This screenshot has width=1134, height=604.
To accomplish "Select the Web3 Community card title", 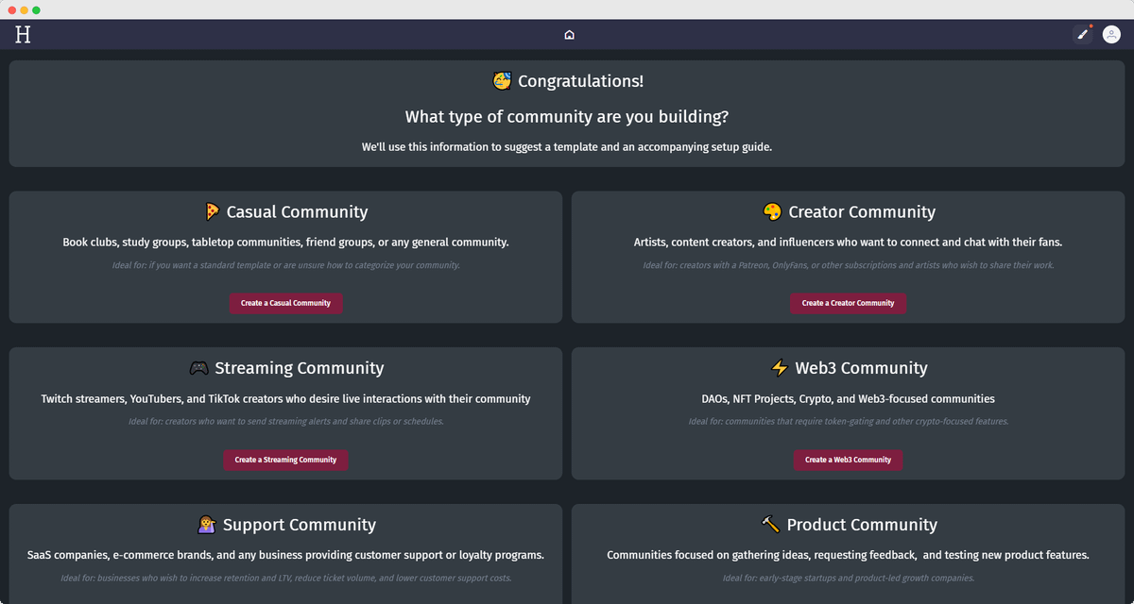I will [861, 368].
